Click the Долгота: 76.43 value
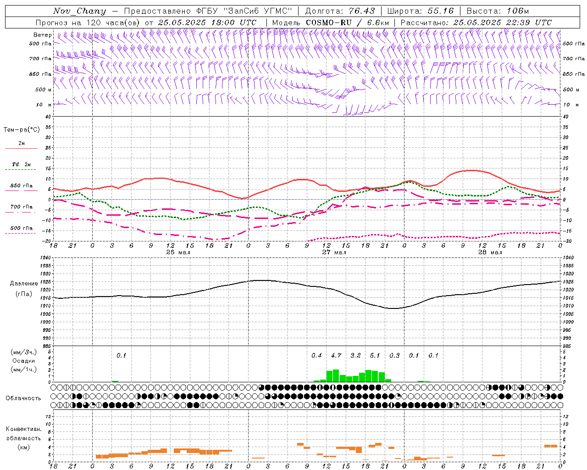The height and width of the screenshot is (470, 587). click(340, 11)
